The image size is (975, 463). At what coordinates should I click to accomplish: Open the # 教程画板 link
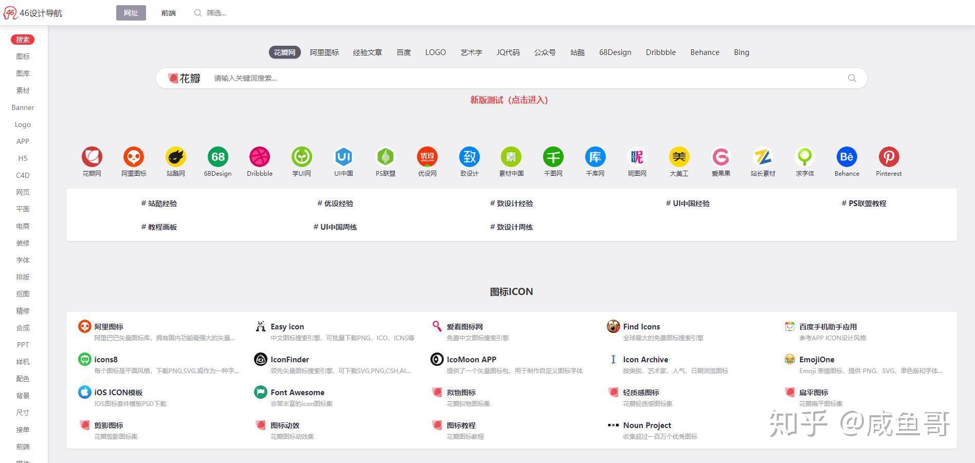[159, 227]
